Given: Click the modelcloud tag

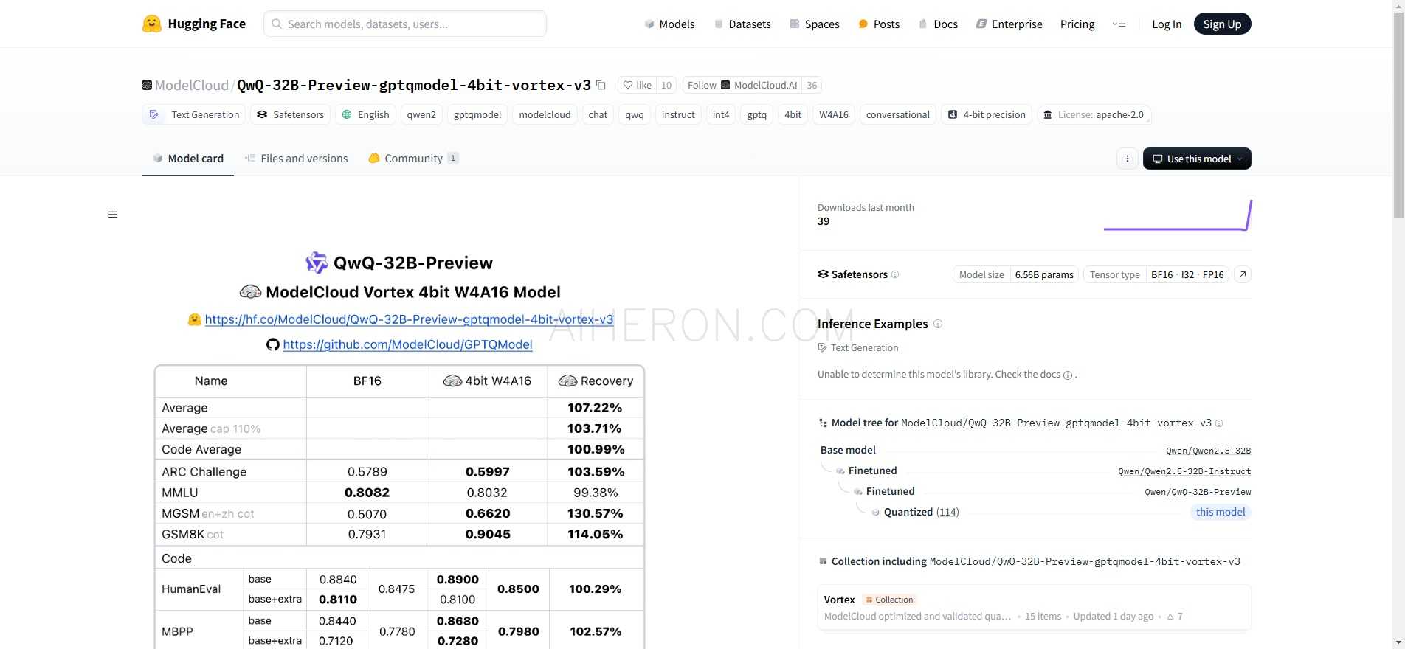Looking at the screenshot, I should (x=545, y=114).
